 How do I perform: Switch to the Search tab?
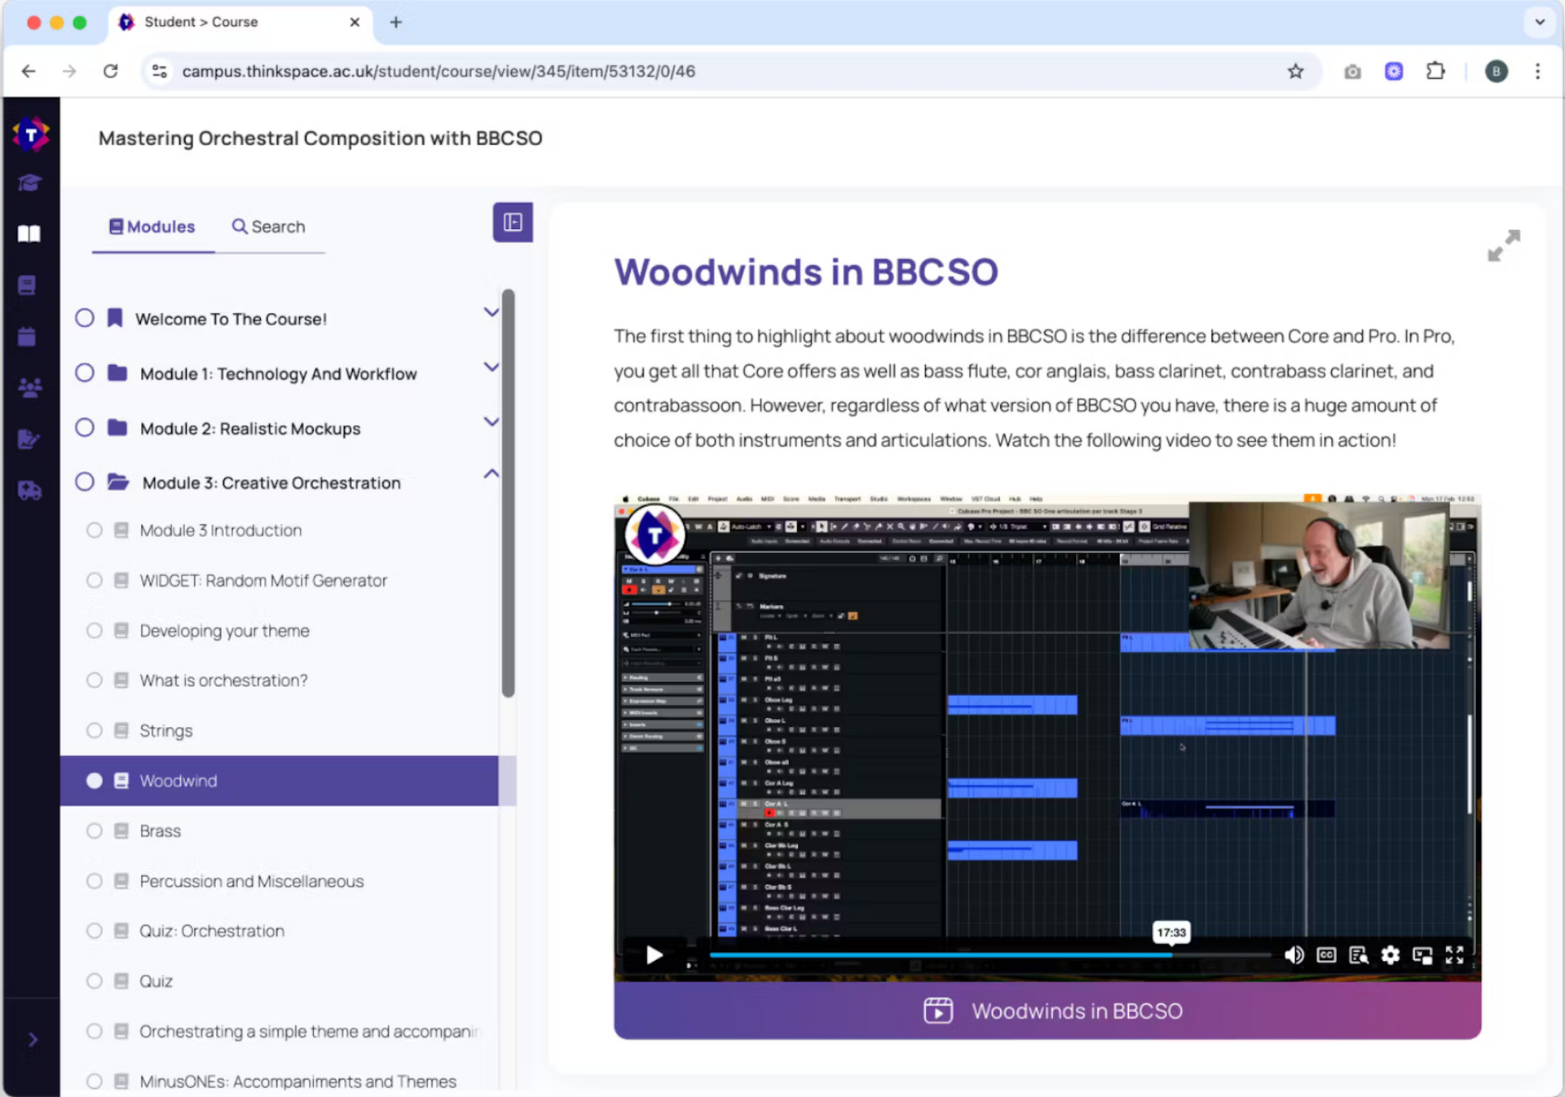click(x=268, y=227)
